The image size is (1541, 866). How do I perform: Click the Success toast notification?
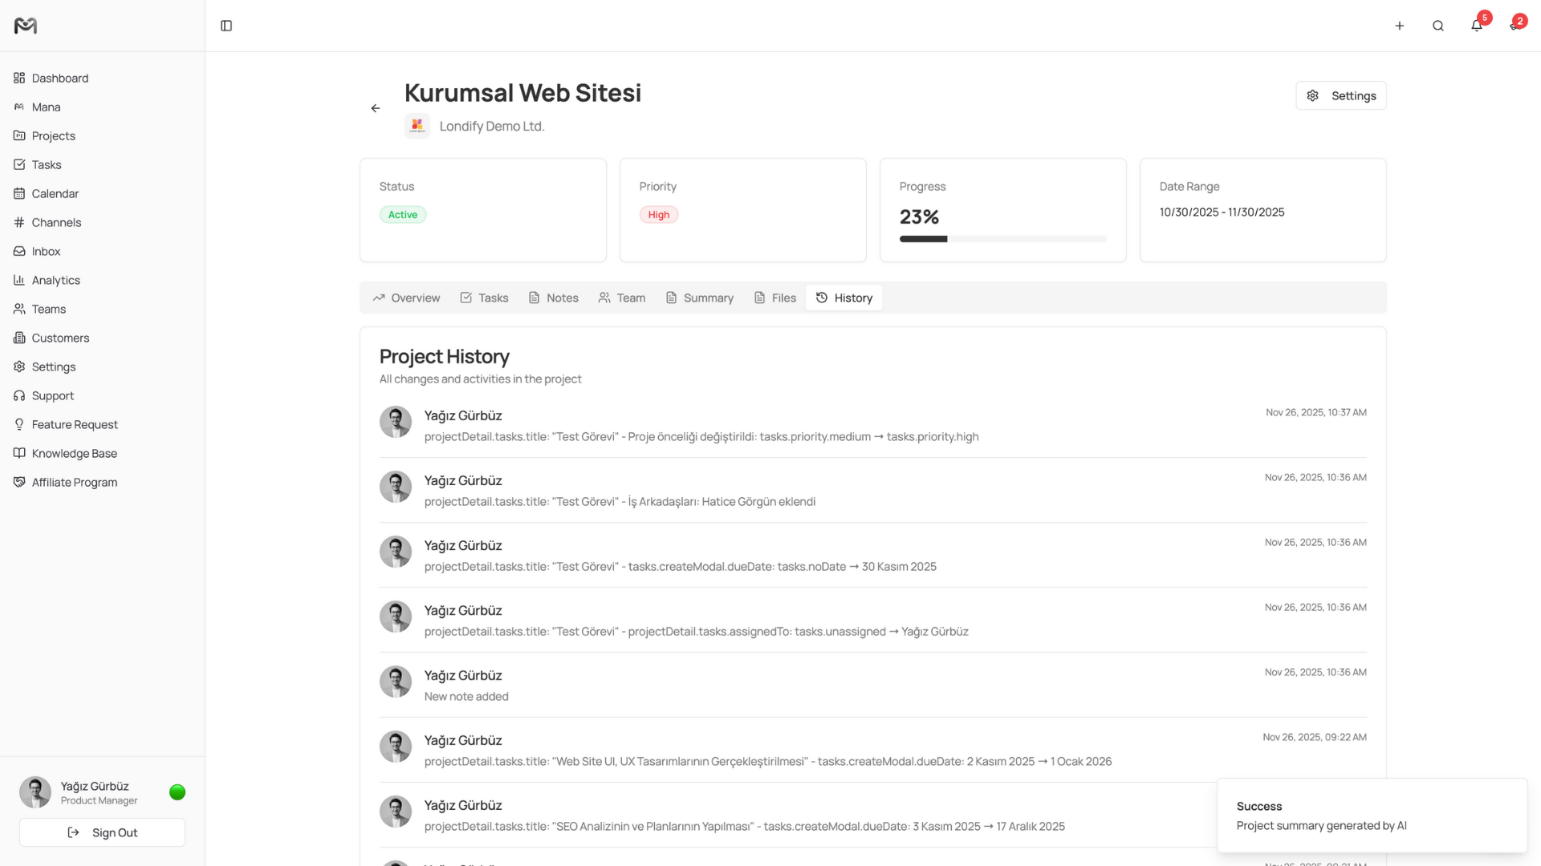coord(1371,815)
